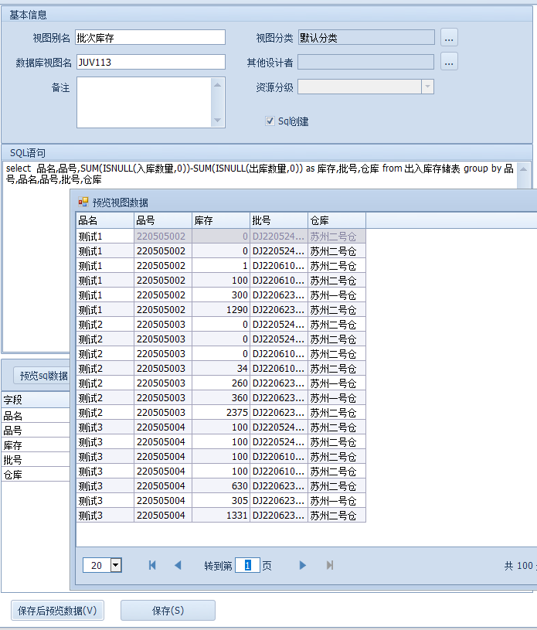Click the 保存后预览数据(V) button
The height and width of the screenshot is (630, 537).
(x=58, y=611)
